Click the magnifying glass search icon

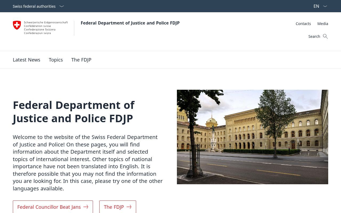[x=325, y=36]
